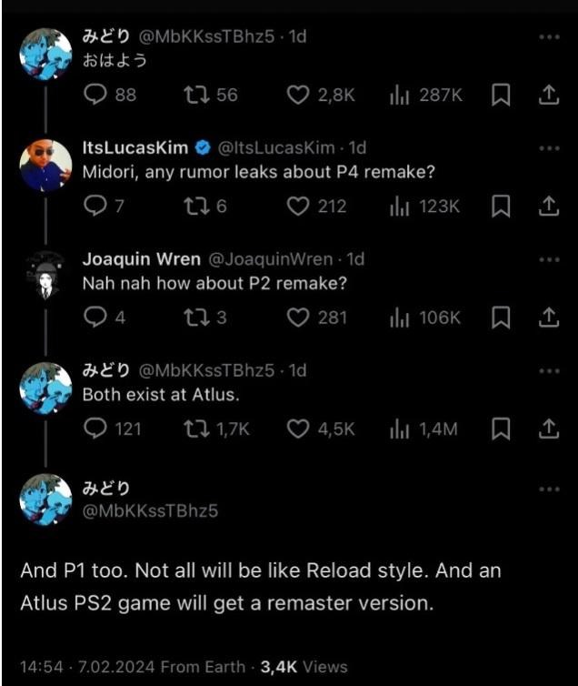Like the おはよう tweet with 2,8K likes

tap(299, 95)
